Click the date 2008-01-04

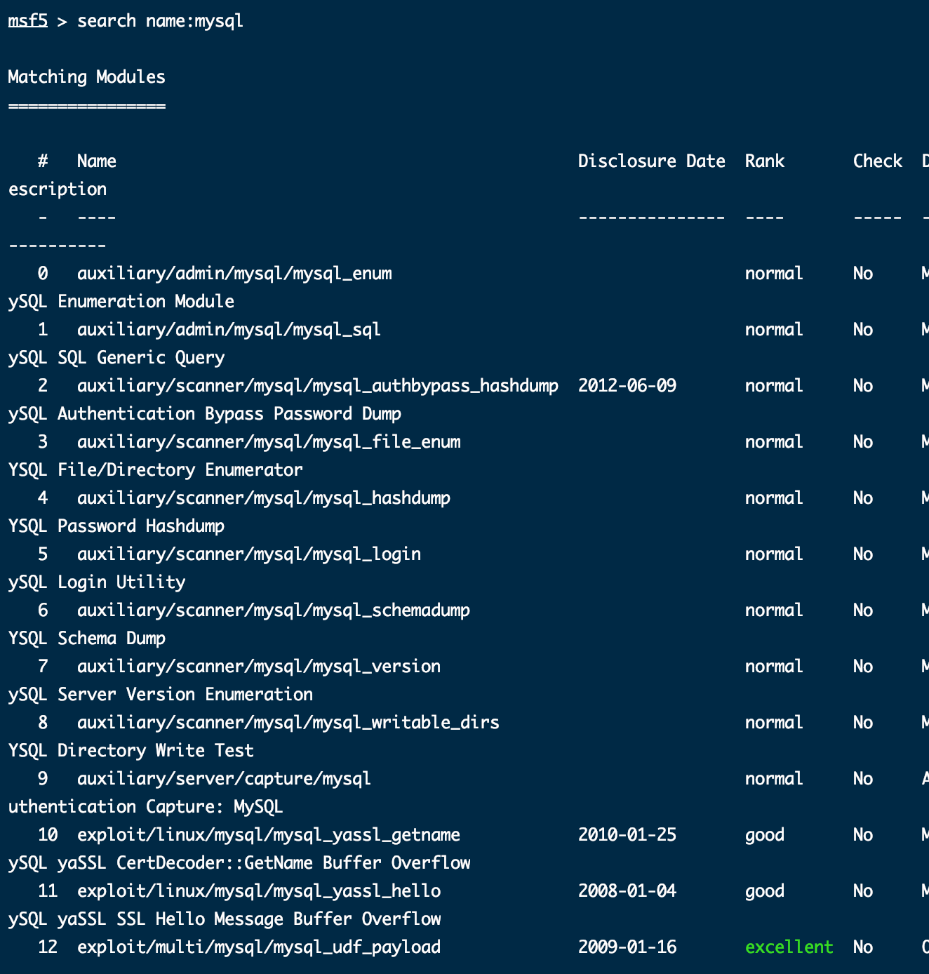tap(627, 891)
